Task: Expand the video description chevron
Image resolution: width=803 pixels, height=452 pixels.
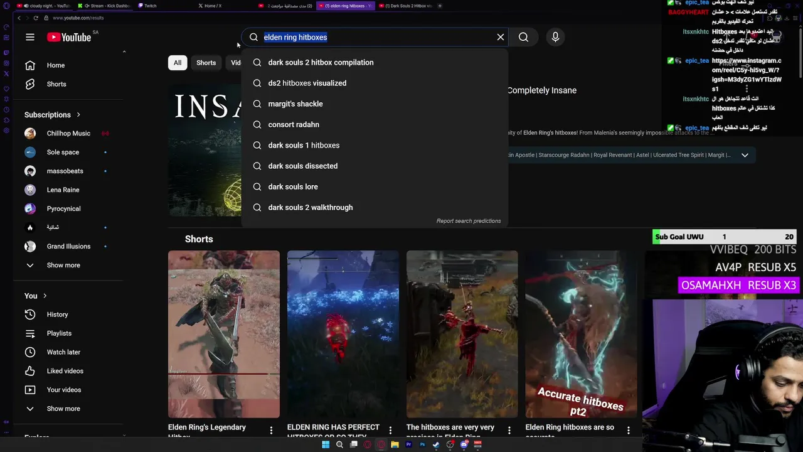Action: (x=745, y=155)
